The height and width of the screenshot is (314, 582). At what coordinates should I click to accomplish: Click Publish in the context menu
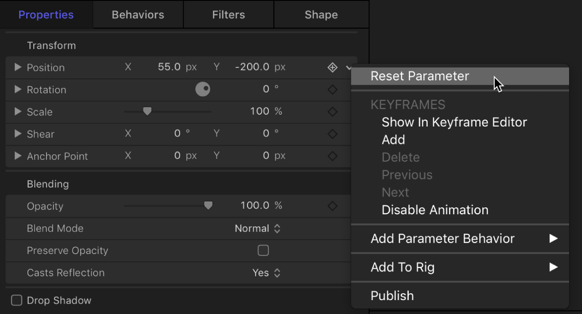(392, 296)
